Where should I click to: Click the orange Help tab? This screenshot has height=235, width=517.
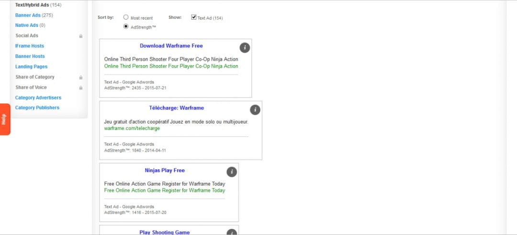(x=5, y=119)
